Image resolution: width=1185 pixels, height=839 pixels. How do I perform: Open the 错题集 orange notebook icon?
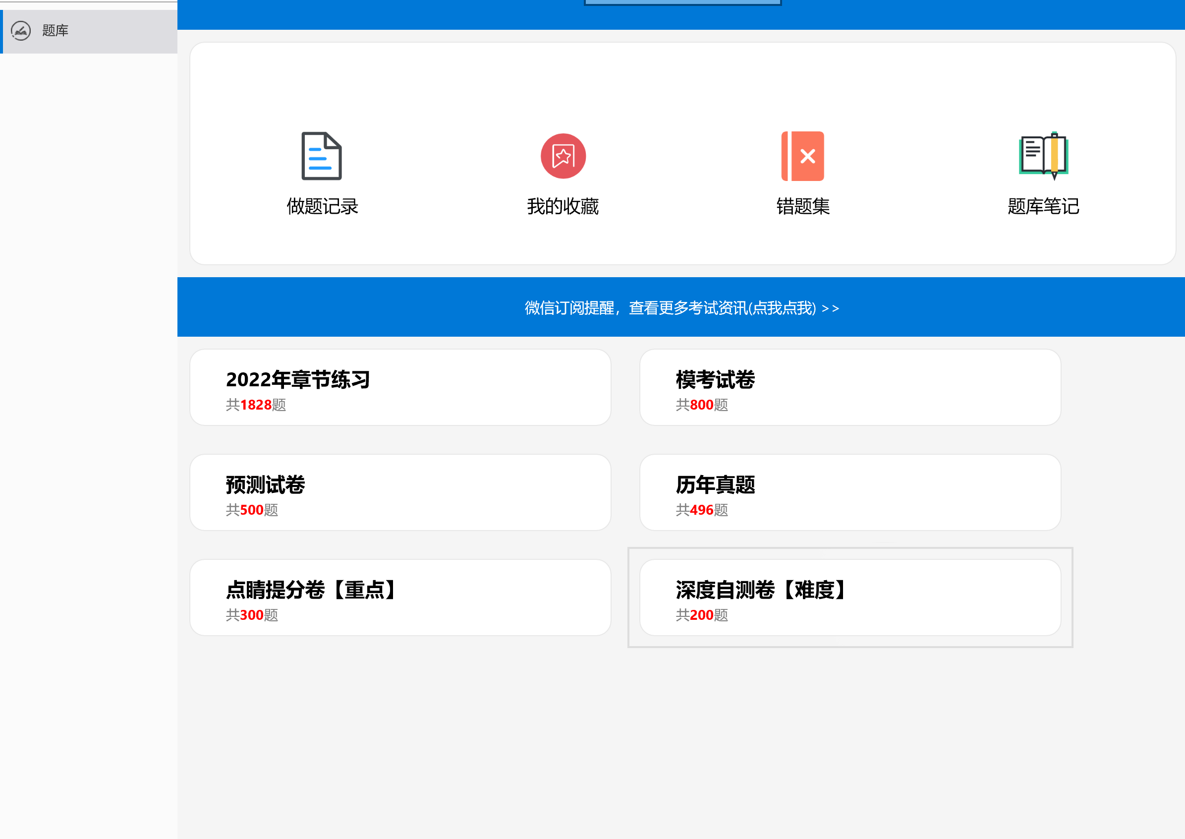[803, 156]
